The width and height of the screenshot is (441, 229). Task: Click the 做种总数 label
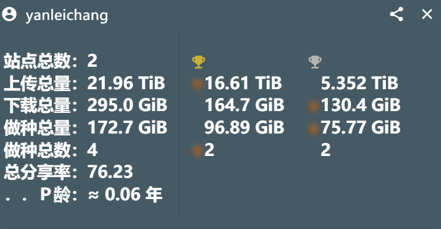pyautogui.click(x=37, y=150)
